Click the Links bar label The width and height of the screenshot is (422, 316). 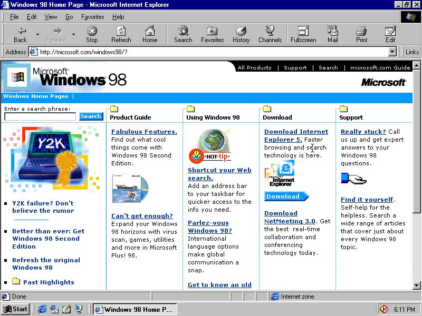[412, 52]
